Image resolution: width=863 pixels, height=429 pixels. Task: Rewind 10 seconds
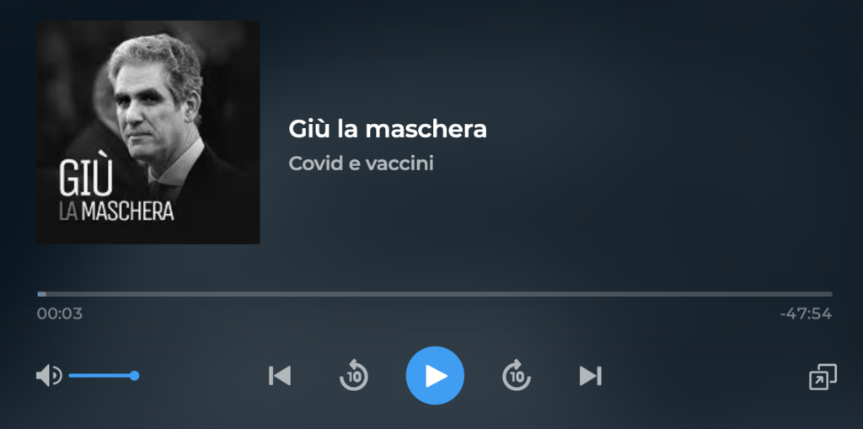(x=353, y=375)
